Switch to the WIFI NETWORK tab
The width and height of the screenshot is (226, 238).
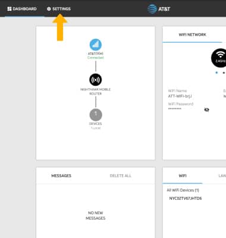click(192, 35)
